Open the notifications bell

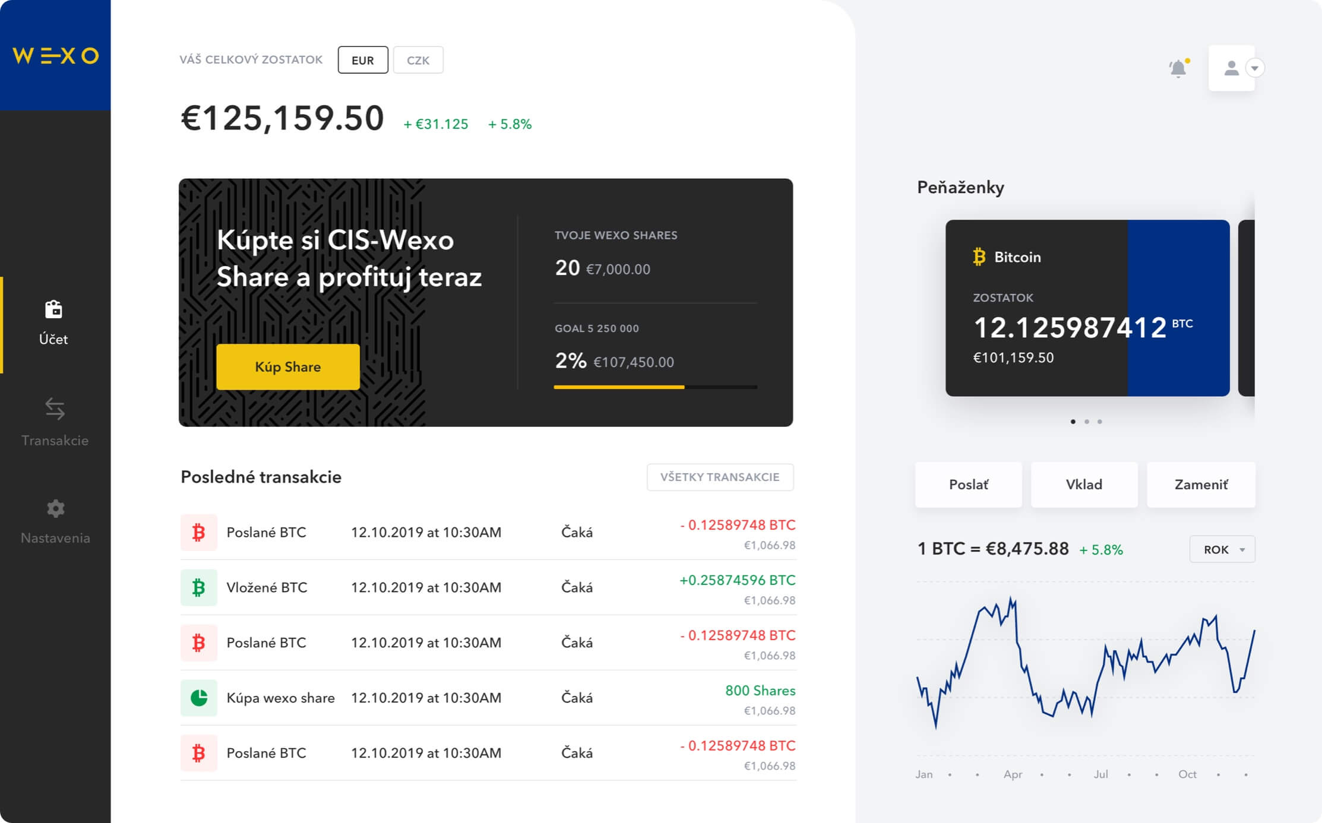click(1178, 68)
